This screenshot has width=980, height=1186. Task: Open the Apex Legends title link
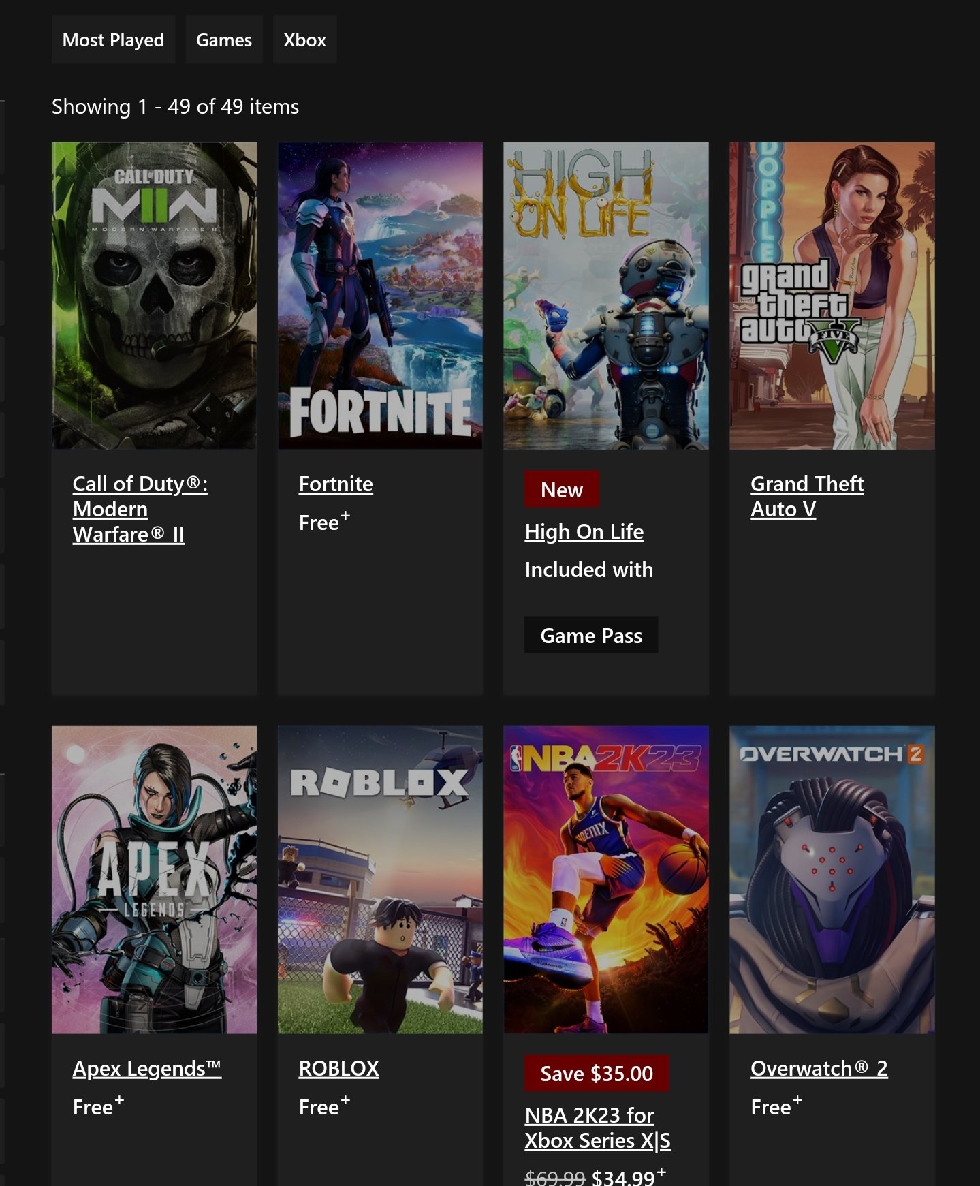(147, 1068)
